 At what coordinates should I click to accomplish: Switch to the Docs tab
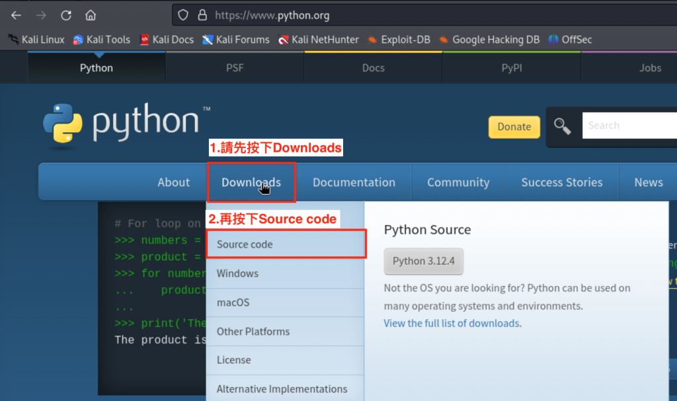374,68
